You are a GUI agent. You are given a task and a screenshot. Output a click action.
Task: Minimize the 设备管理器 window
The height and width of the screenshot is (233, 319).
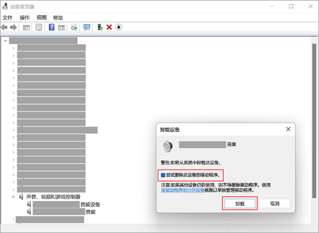coord(272,6)
